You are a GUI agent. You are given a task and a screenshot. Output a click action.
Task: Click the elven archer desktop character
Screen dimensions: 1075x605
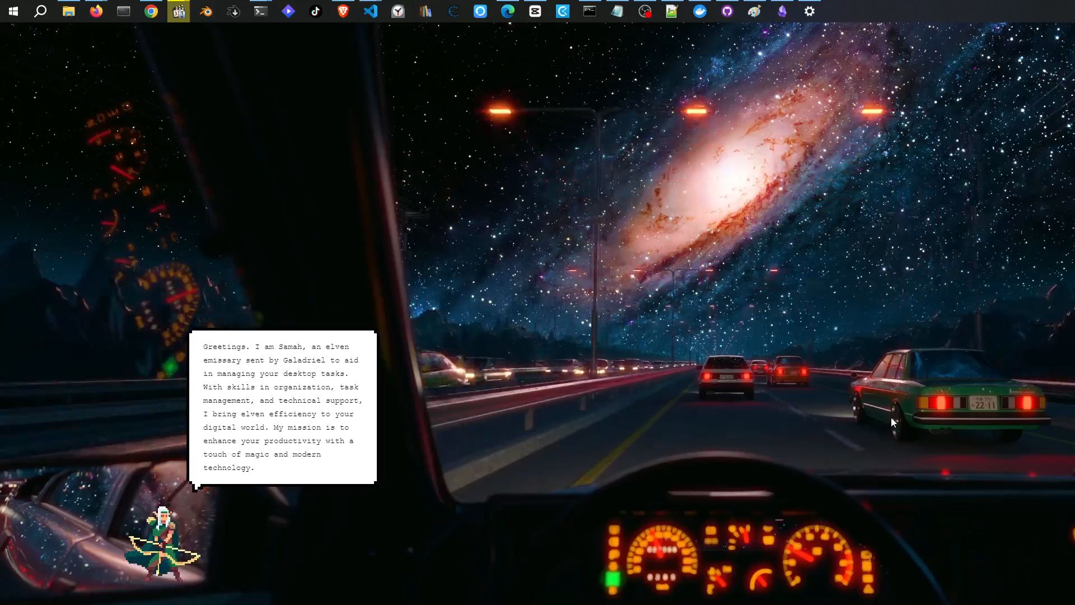coord(162,543)
